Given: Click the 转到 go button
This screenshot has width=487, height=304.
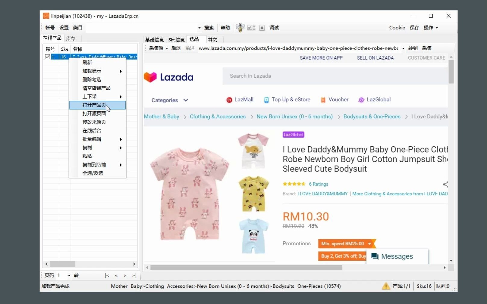Looking at the screenshot, I should tap(413, 48).
